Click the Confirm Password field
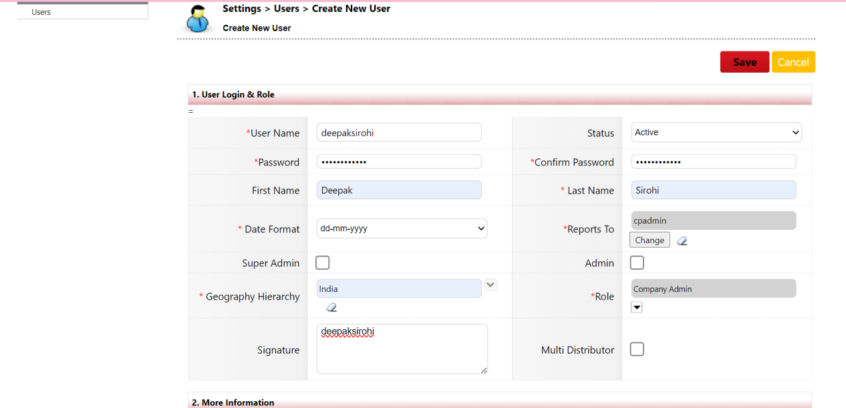846x408 pixels. click(x=714, y=162)
